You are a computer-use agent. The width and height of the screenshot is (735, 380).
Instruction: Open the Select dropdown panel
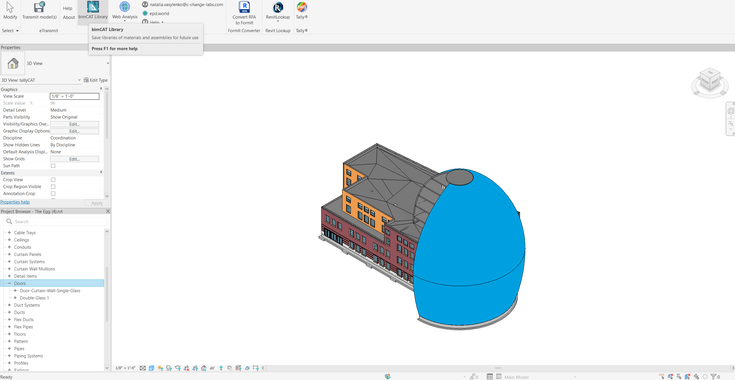pyautogui.click(x=10, y=31)
